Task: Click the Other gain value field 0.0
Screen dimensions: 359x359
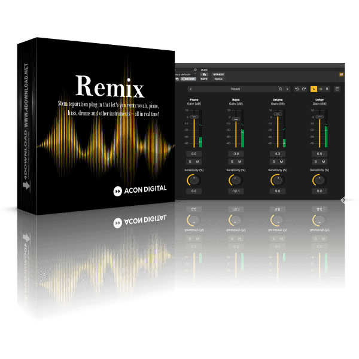Action: pos(320,154)
